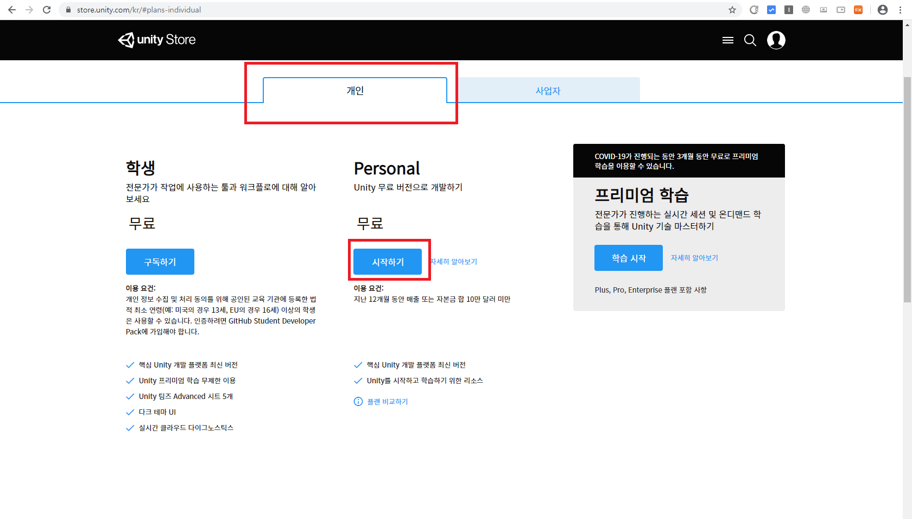Open the 플랜 비교하기 link
This screenshot has height=519, width=912.
[388, 402]
